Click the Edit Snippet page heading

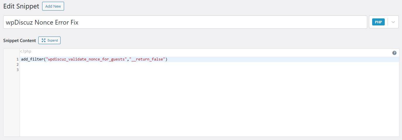pyautogui.click(x=21, y=6)
